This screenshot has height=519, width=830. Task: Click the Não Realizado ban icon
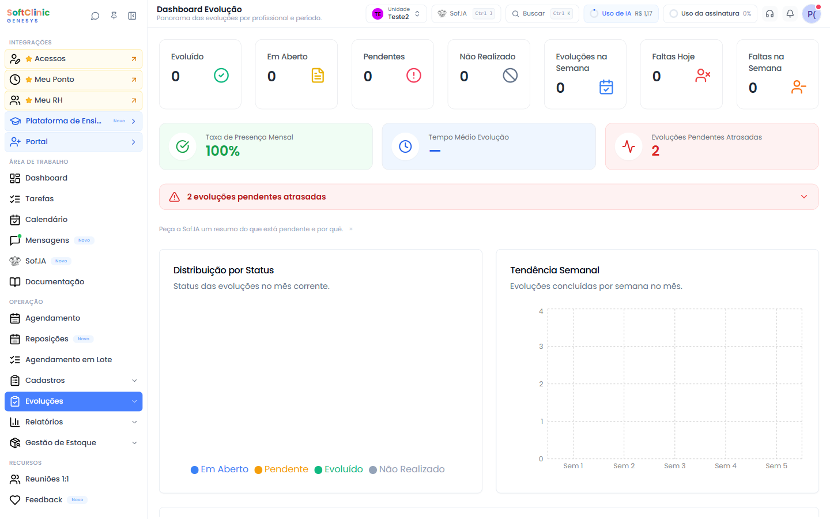(510, 76)
